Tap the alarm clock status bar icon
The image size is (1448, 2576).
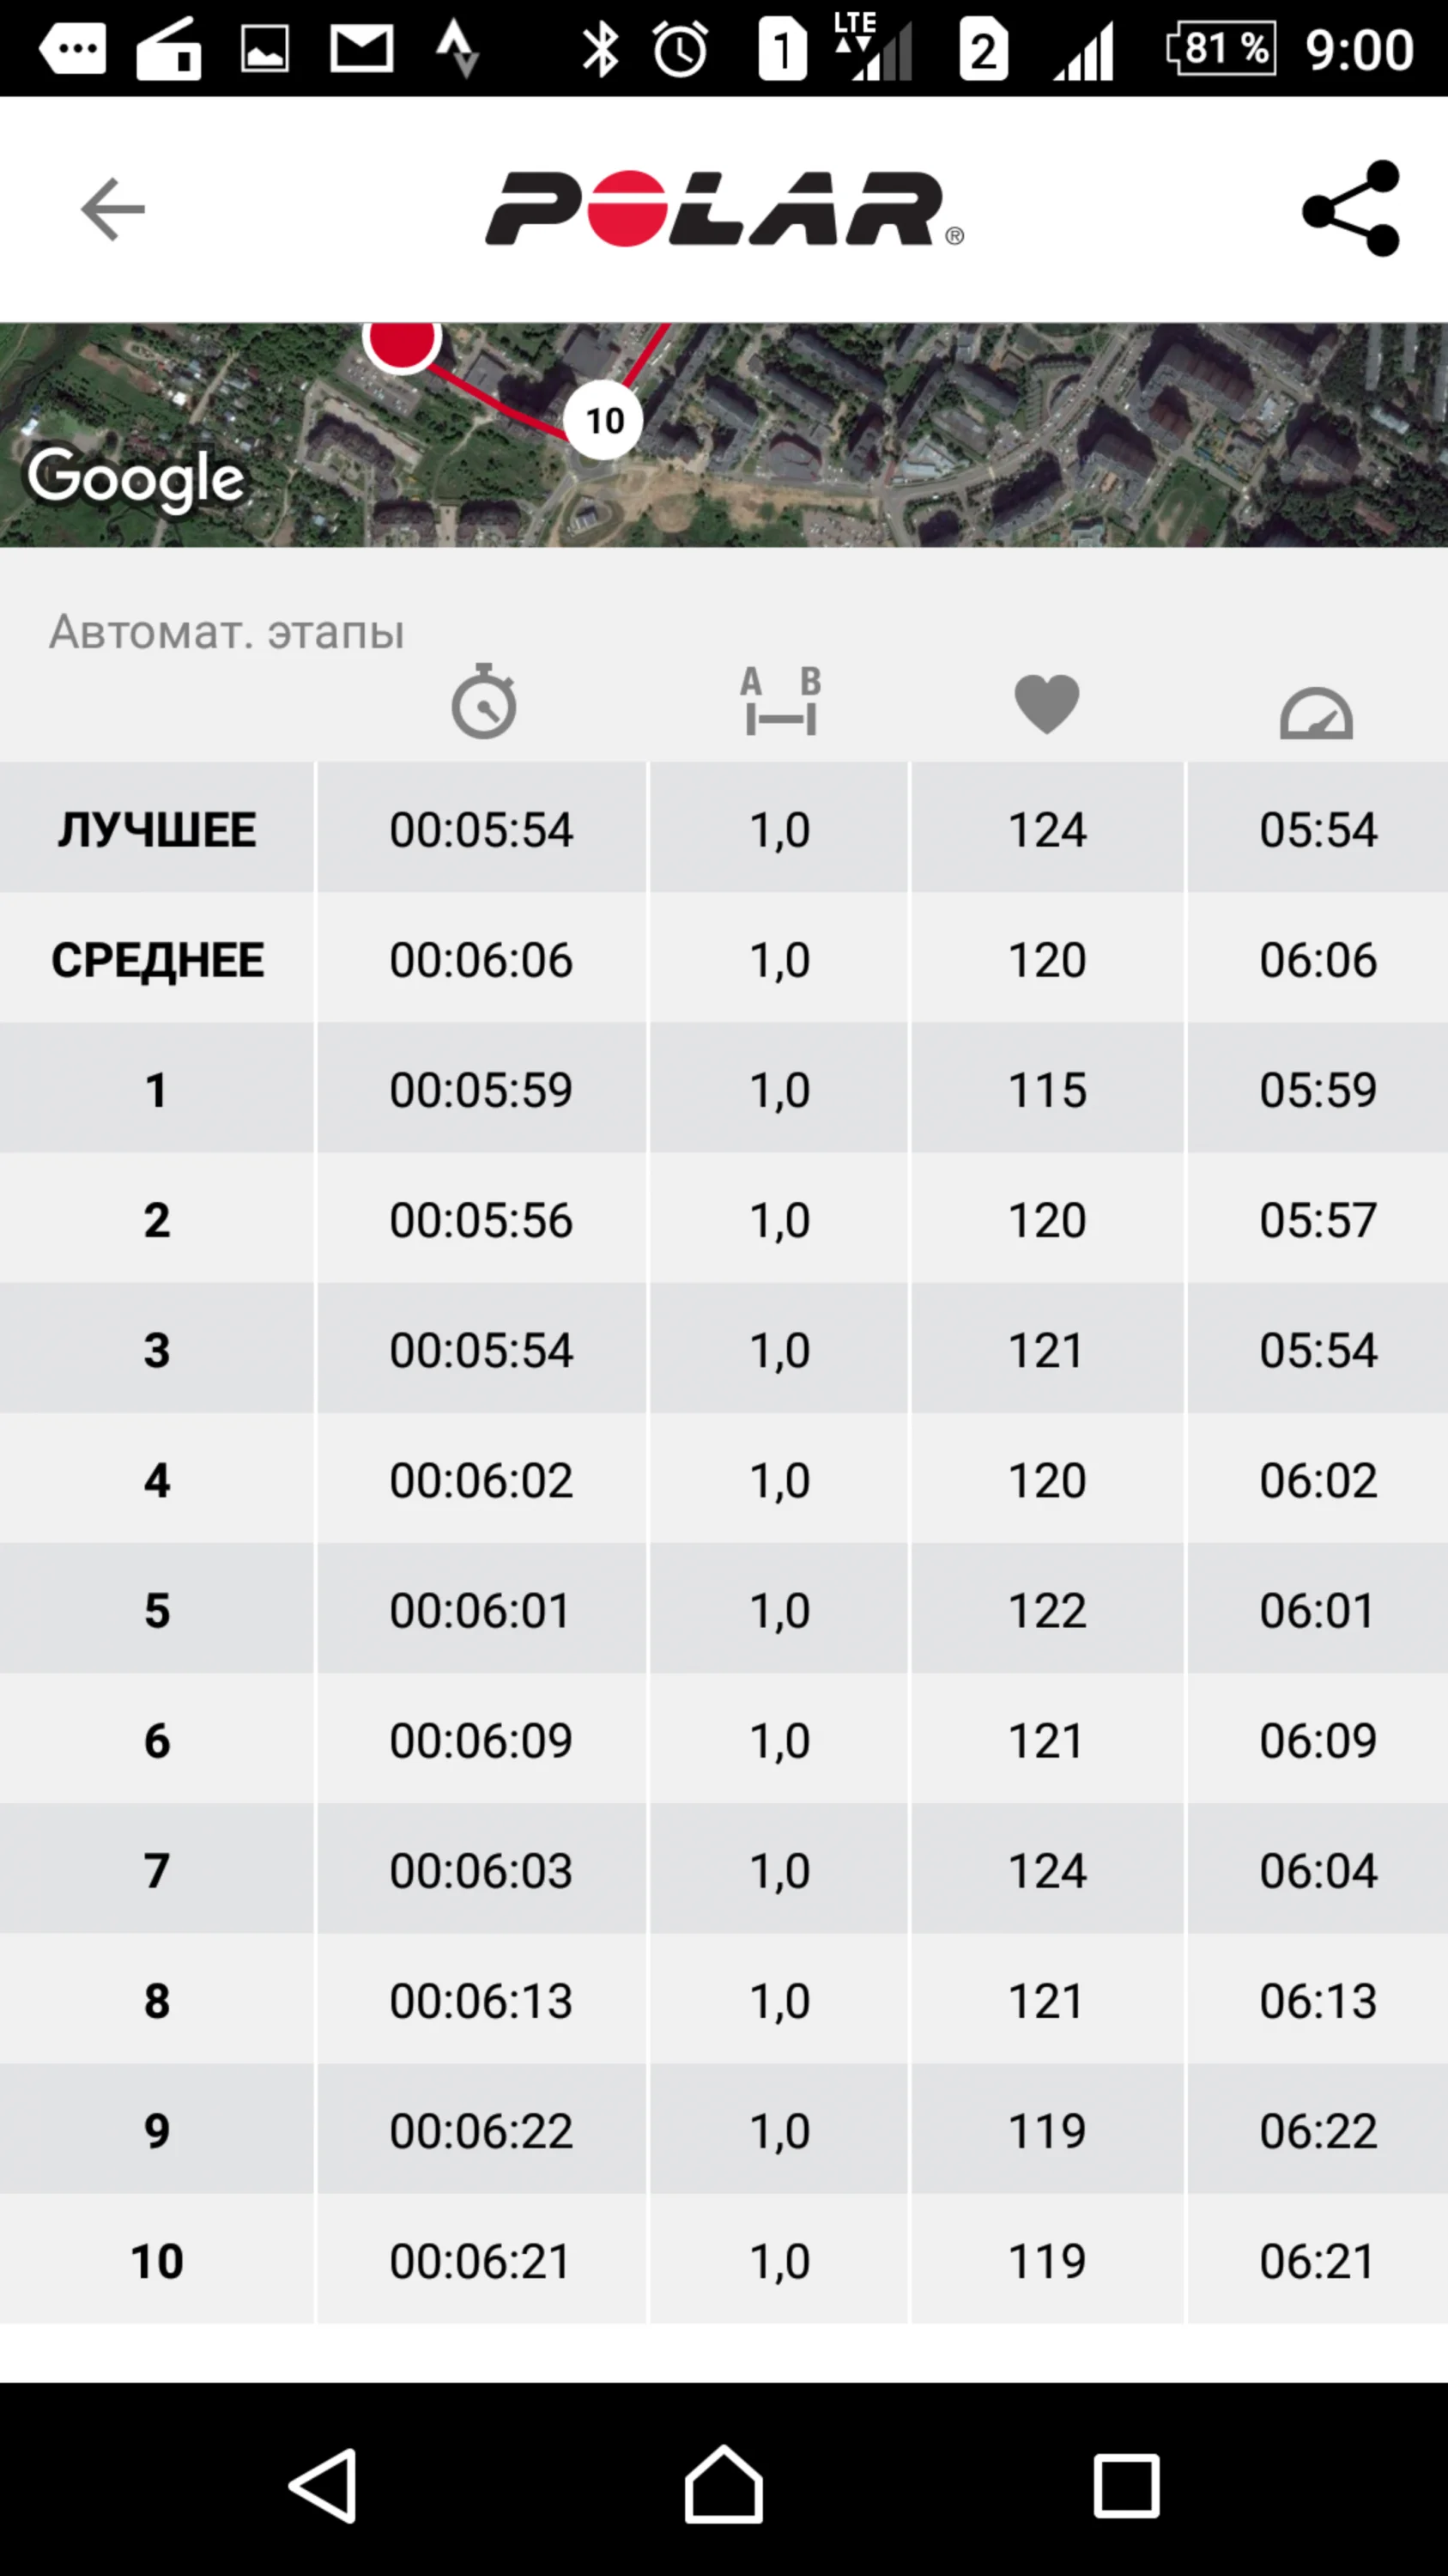point(680,49)
